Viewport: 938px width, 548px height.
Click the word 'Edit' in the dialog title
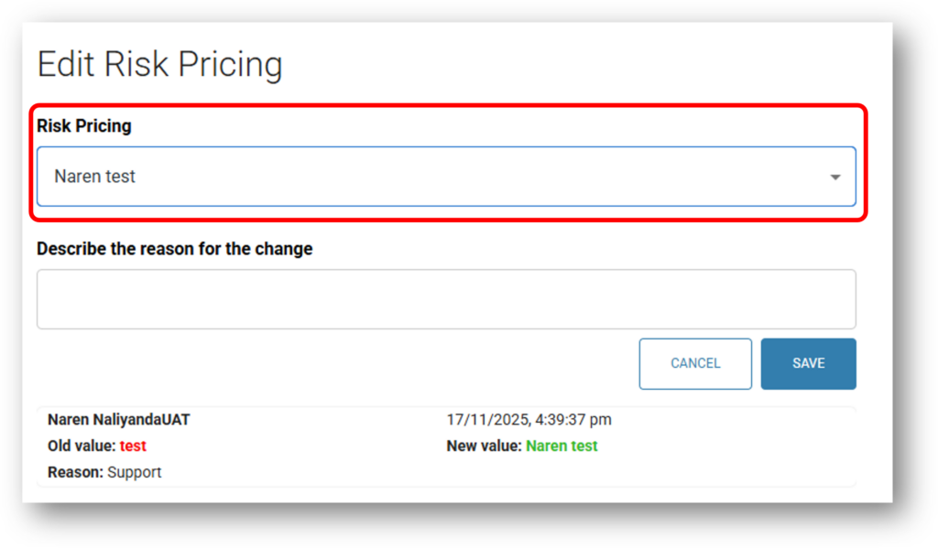pyautogui.click(x=66, y=66)
